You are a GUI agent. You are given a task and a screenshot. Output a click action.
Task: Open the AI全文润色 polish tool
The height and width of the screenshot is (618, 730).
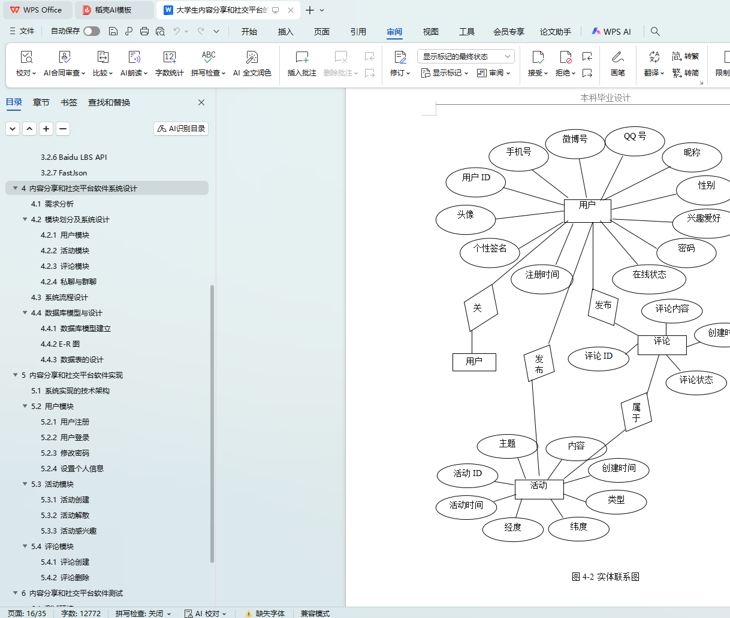click(252, 57)
